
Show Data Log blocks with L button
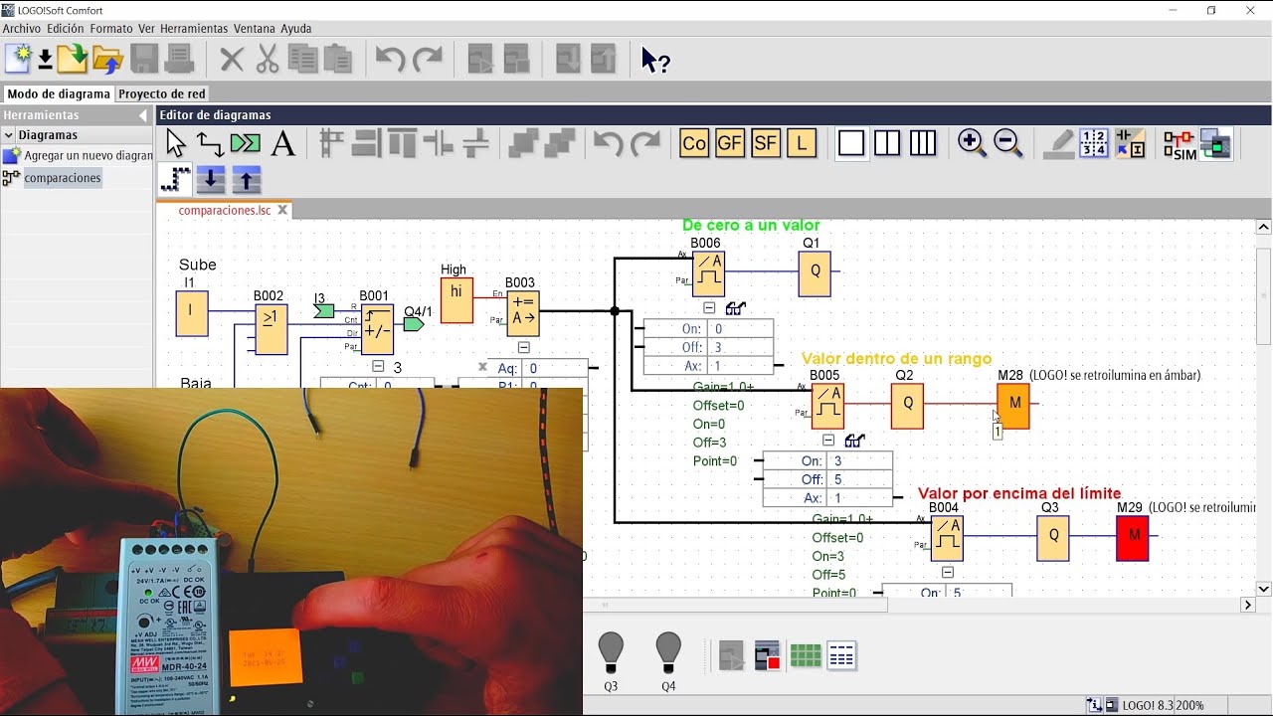point(802,143)
